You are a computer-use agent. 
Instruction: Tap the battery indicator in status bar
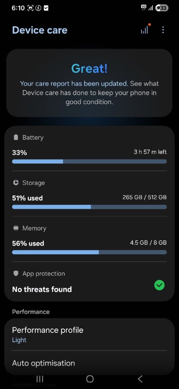pyautogui.click(x=162, y=8)
